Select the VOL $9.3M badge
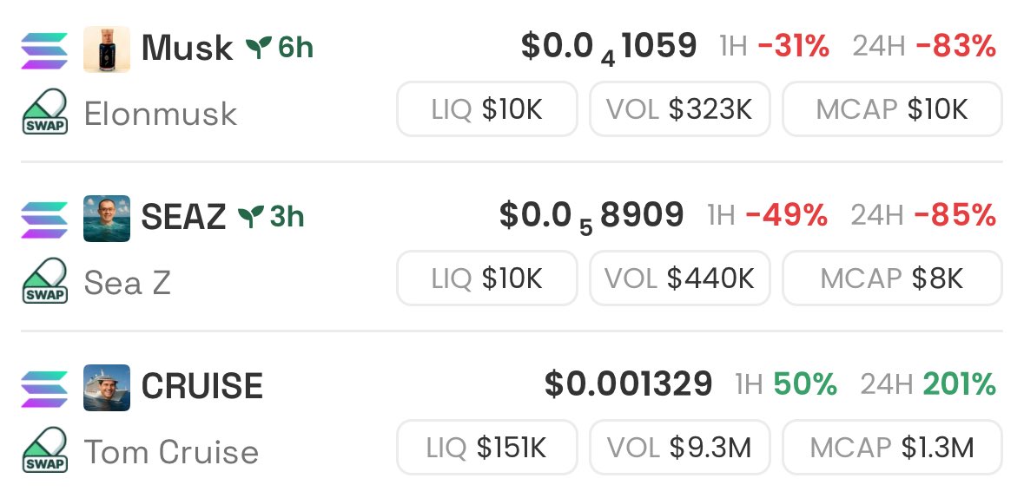This screenshot has height=498, width=1024. click(680, 447)
